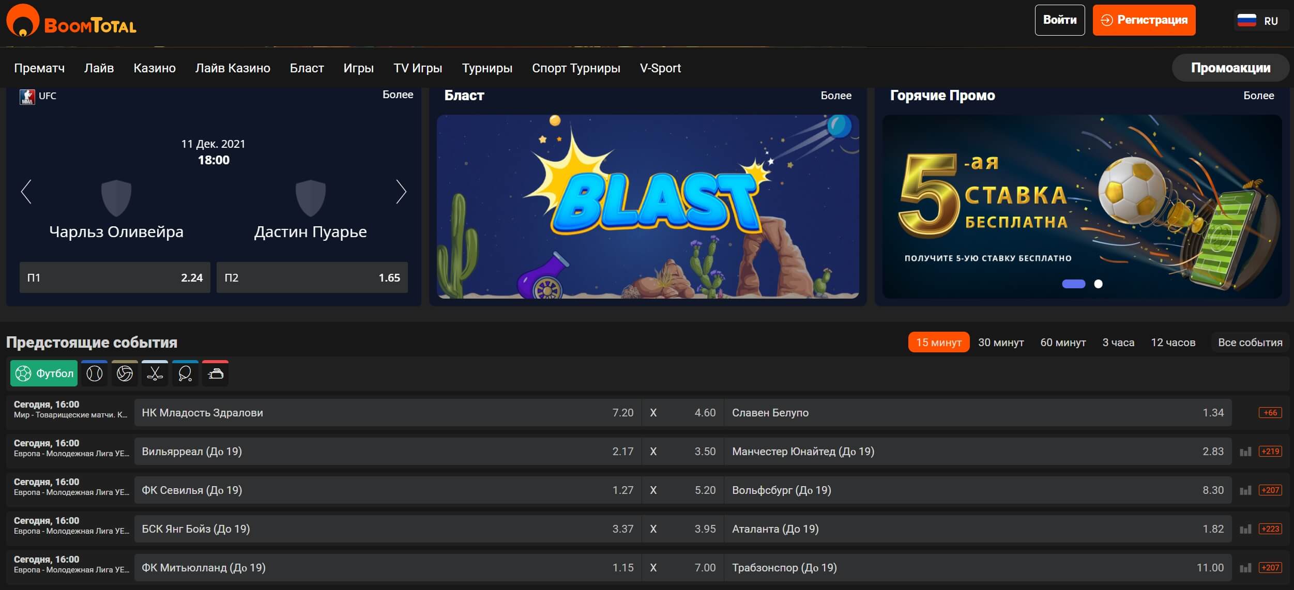
Task: Open the Игры menu item
Action: click(x=358, y=68)
